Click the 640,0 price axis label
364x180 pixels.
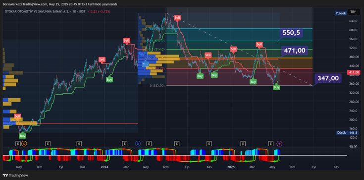[353, 21]
